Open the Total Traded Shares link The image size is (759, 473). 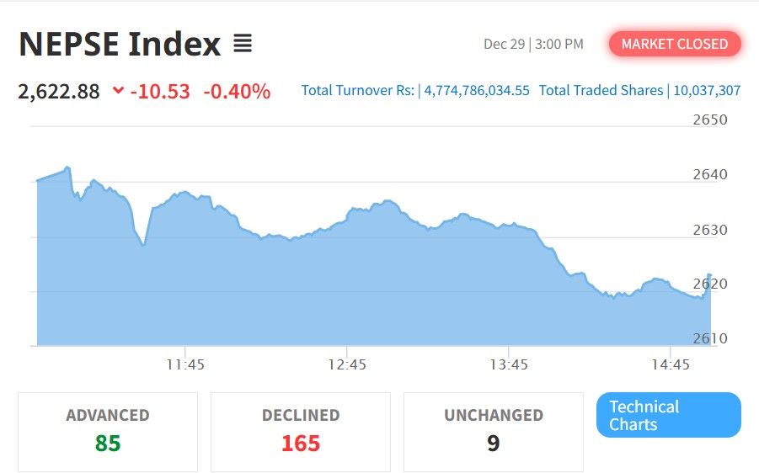pos(601,90)
